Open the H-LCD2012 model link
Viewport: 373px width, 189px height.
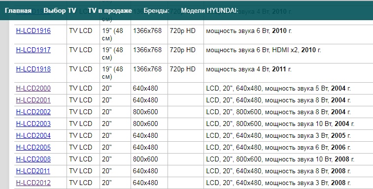pyautogui.click(x=34, y=183)
